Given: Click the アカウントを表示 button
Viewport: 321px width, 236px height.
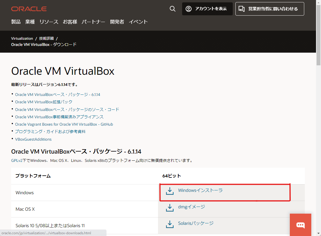Looking at the screenshot, I should pos(207,9).
